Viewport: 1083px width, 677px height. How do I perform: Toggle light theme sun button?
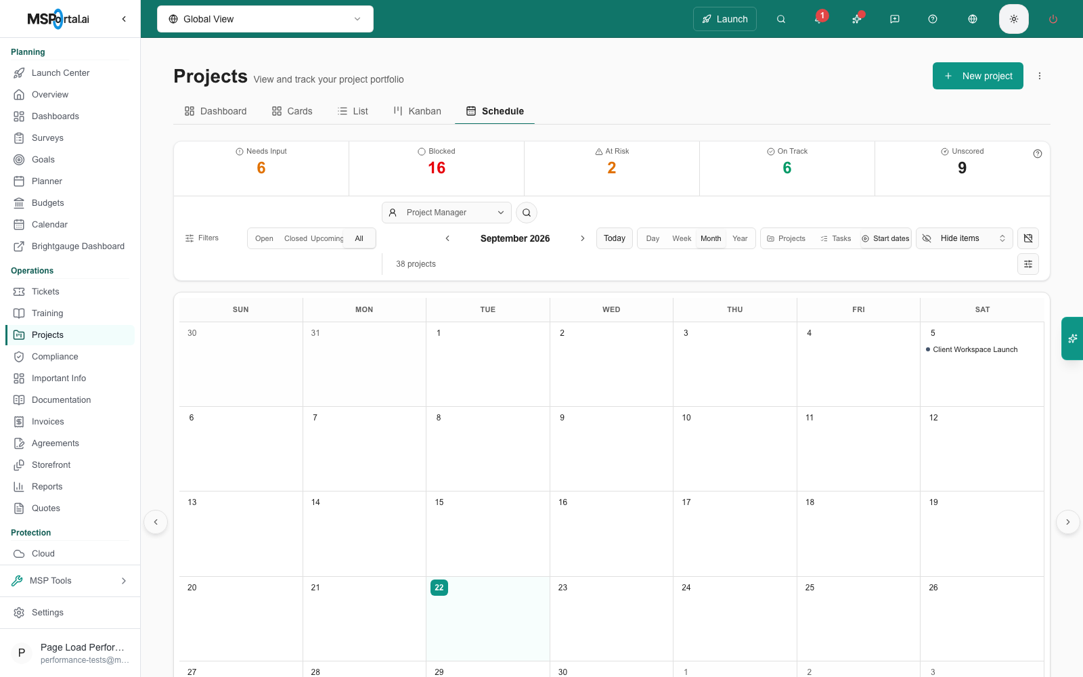coord(1014,19)
